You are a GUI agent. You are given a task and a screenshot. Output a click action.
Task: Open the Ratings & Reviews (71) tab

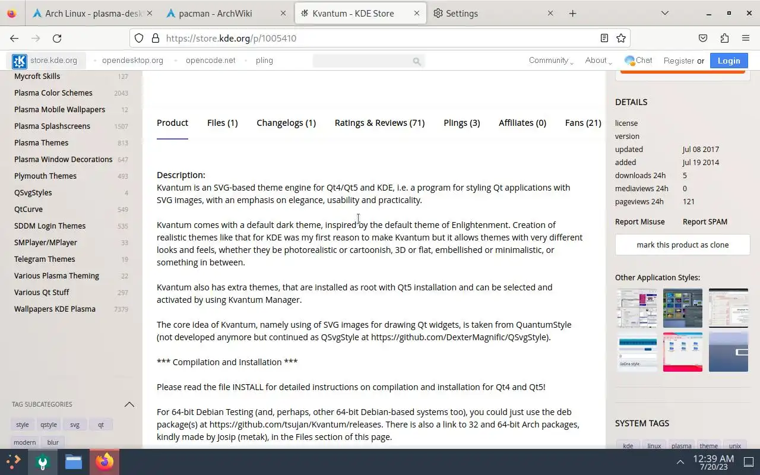(x=379, y=123)
